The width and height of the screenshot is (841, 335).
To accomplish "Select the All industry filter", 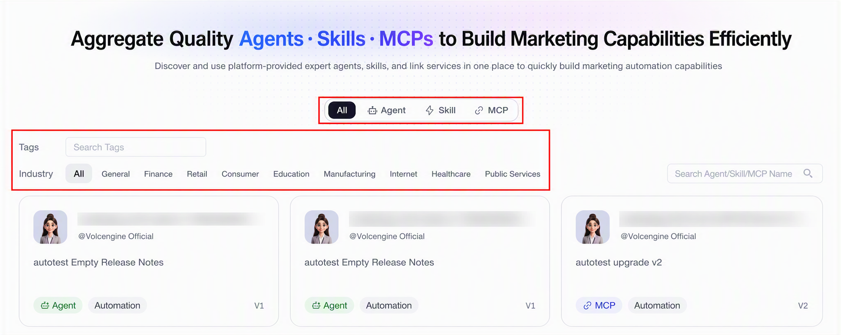I will (79, 174).
